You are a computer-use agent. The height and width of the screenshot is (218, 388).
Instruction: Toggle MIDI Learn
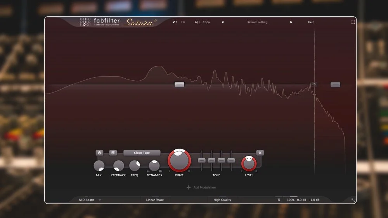(x=87, y=200)
